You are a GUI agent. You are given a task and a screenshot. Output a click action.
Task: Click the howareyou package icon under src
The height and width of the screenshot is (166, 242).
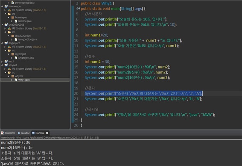click(13, 17)
